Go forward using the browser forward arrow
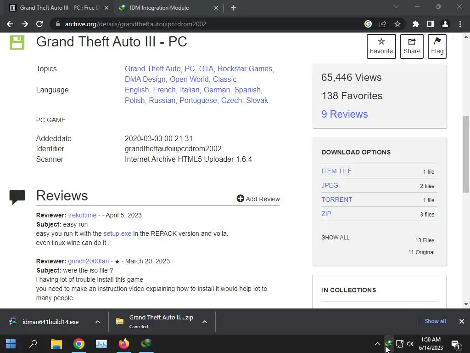Viewport: 470px width, 353px height. tap(25, 24)
